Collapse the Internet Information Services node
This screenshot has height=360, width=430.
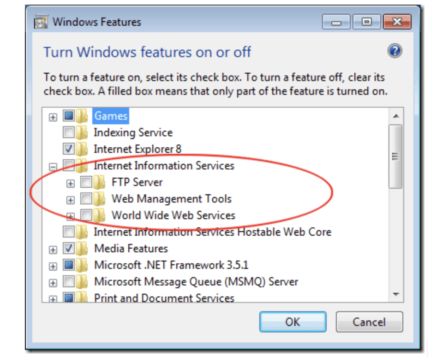pos(53,166)
